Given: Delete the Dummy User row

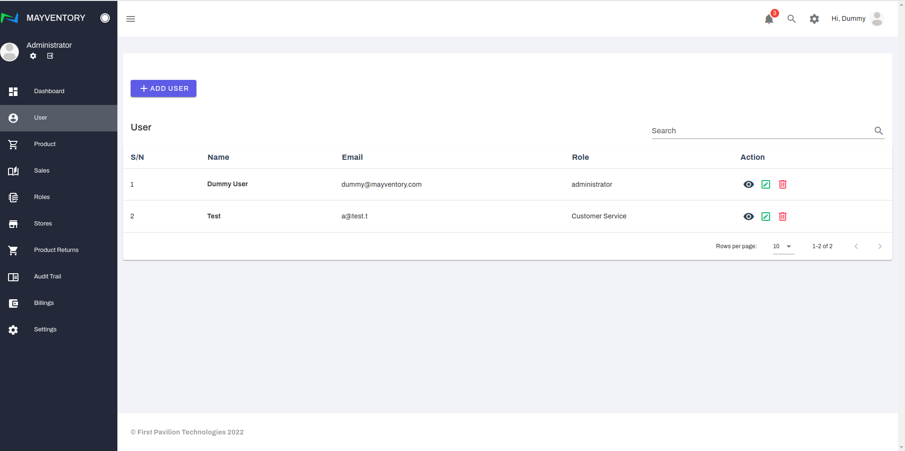Looking at the screenshot, I should (x=783, y=184).
